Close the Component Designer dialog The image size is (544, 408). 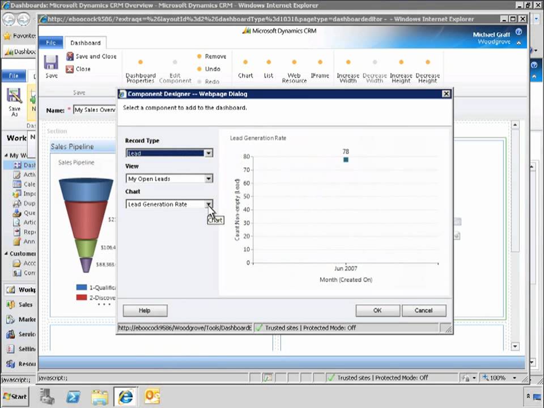pyautogui.click(x=446, y=93)
